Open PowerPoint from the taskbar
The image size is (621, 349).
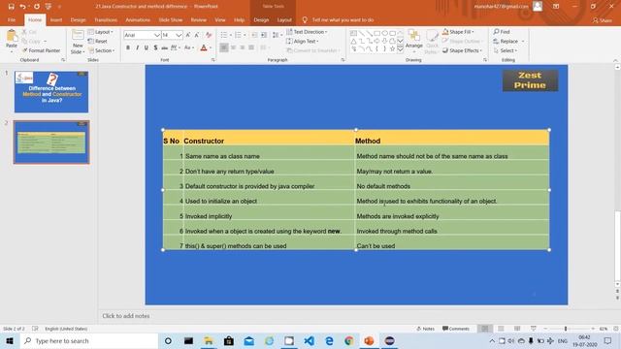click(369, 340)
